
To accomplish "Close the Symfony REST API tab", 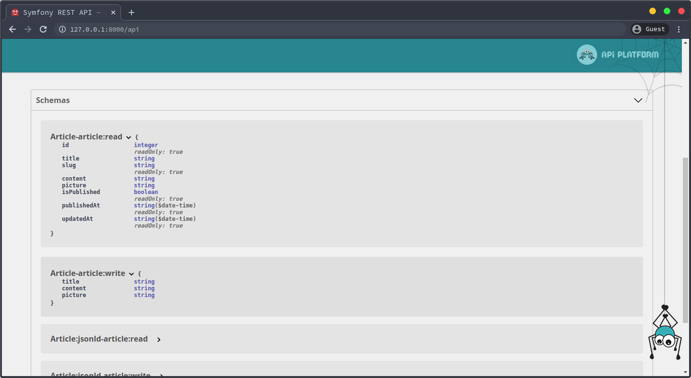I will point(113,12).
